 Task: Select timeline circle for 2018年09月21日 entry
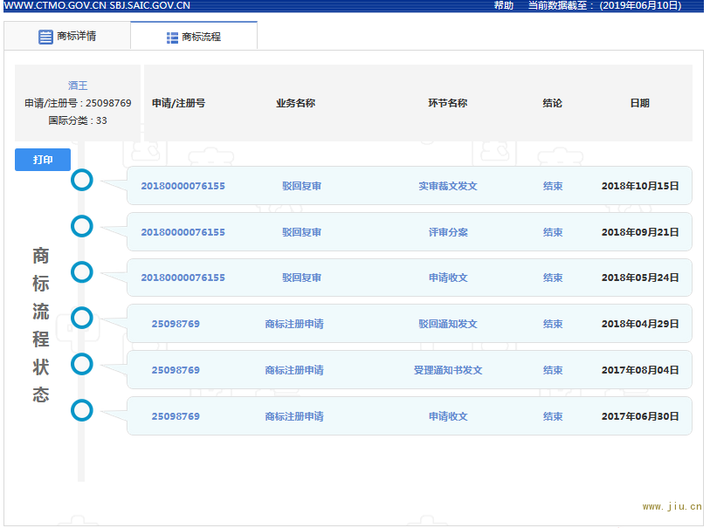pos(82,226)
